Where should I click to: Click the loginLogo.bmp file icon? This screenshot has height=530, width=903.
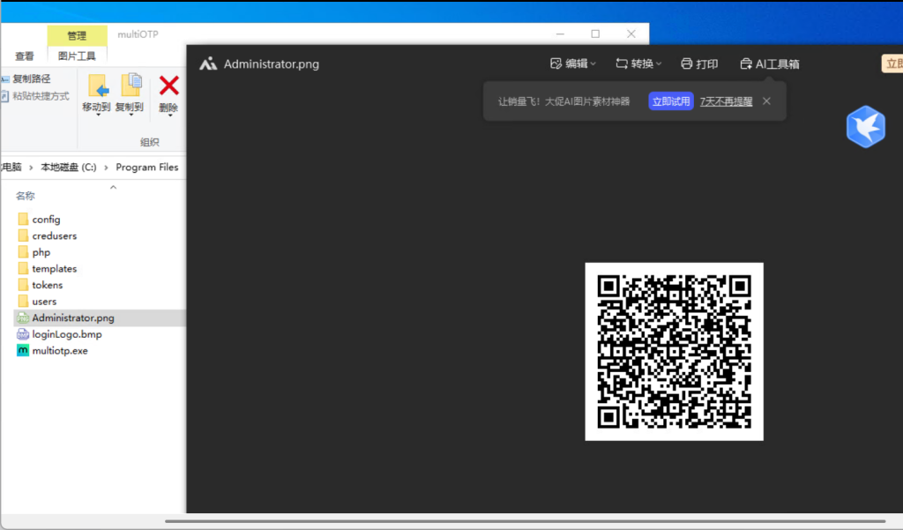pos(22,334)
